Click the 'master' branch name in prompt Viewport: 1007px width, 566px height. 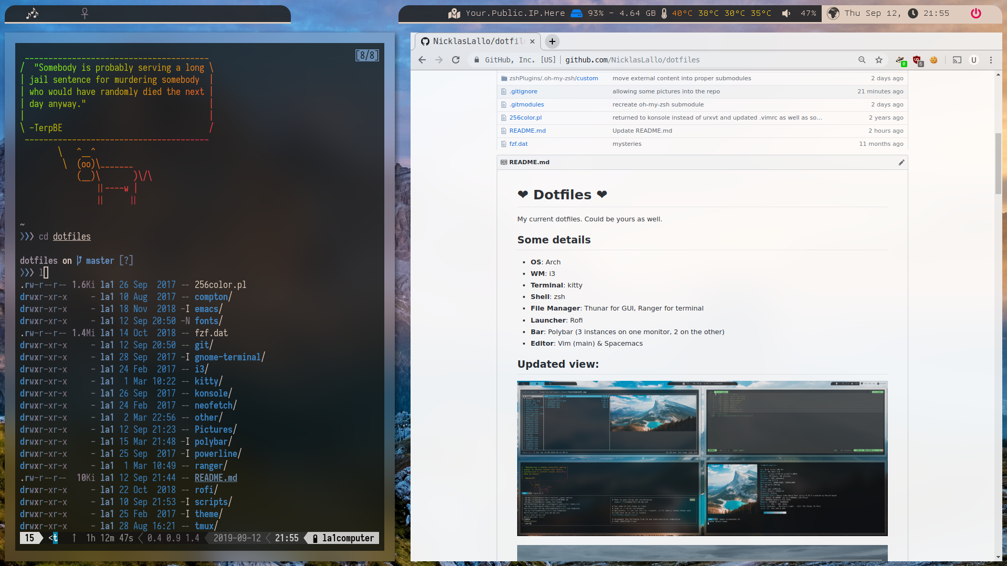point(100,261)
